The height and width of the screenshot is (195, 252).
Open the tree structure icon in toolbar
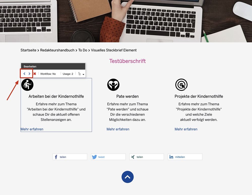tap(79, 74)
